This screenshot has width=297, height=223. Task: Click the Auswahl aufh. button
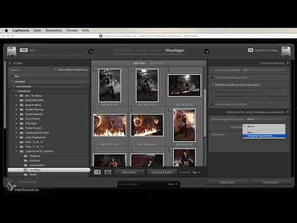click(161, 172)
